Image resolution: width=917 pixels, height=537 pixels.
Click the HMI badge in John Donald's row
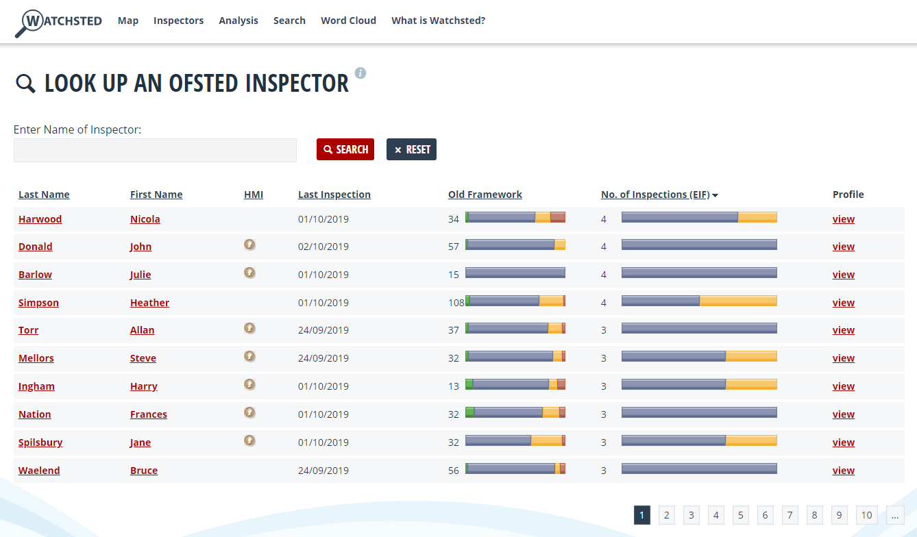[250, 245]
